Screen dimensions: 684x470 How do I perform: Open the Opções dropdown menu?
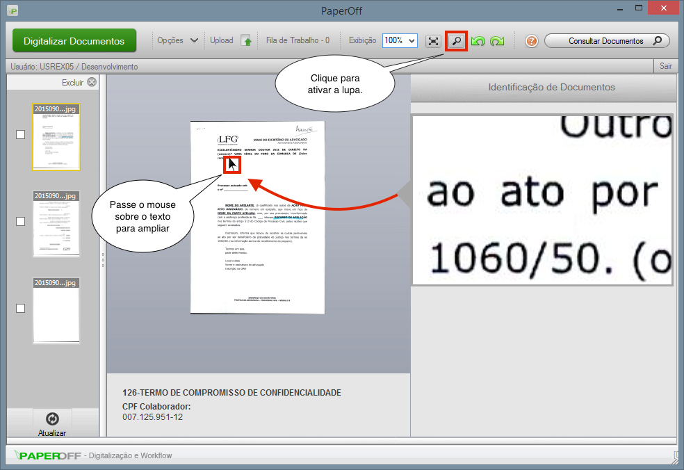[177, 40]
